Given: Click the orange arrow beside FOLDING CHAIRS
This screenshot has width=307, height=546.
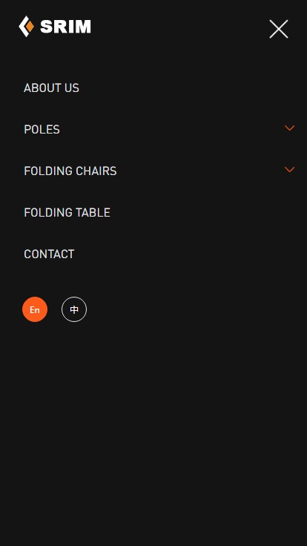Looking at the screenshot, I should 290,170.
